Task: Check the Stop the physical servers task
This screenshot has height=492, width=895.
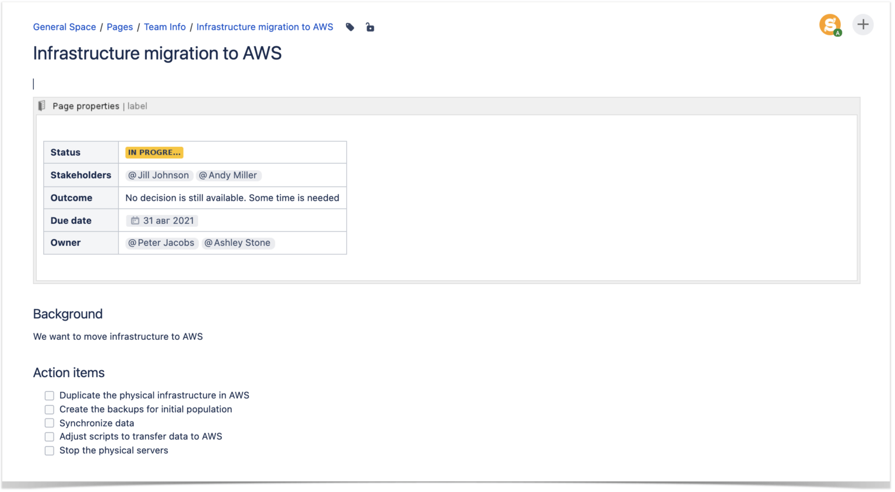Action: click(x=50, y=450)
